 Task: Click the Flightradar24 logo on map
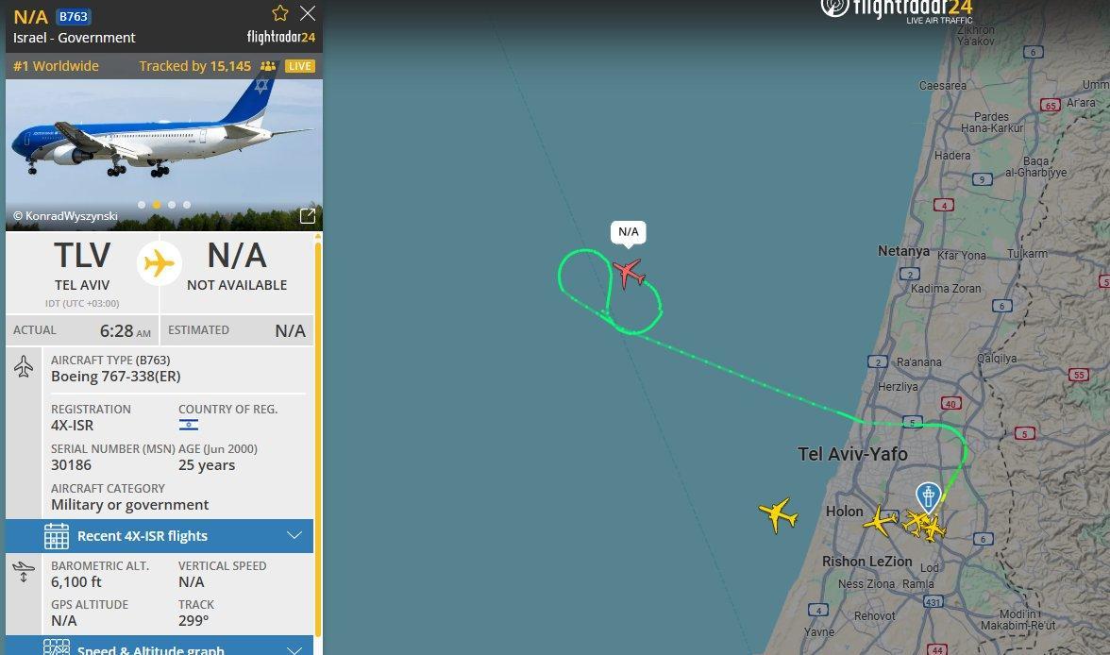(x=897, y=10)
